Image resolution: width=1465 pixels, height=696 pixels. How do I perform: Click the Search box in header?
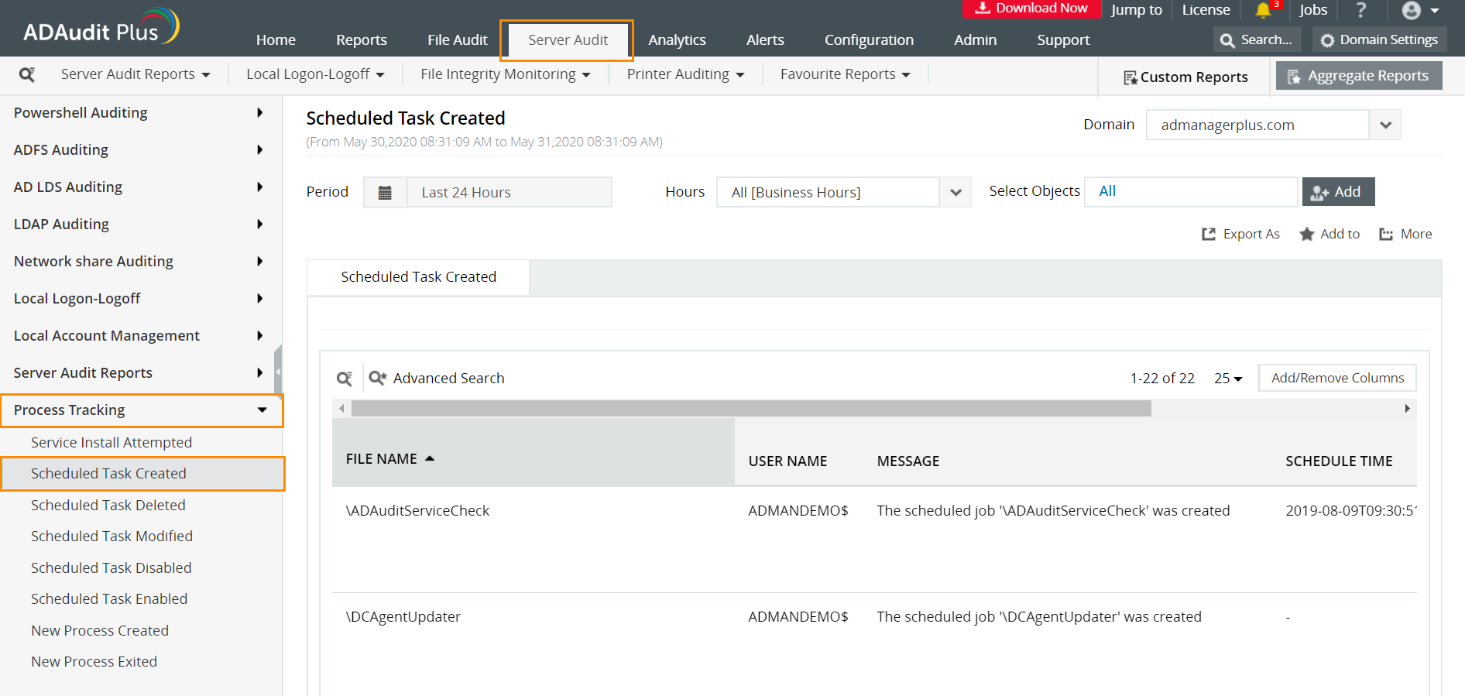(1257, 39)
